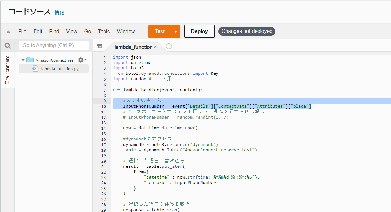This screenshot has height=212, width=391.
Task: Open the Test button dropdown arrow
Action: (x=176, y=32)
